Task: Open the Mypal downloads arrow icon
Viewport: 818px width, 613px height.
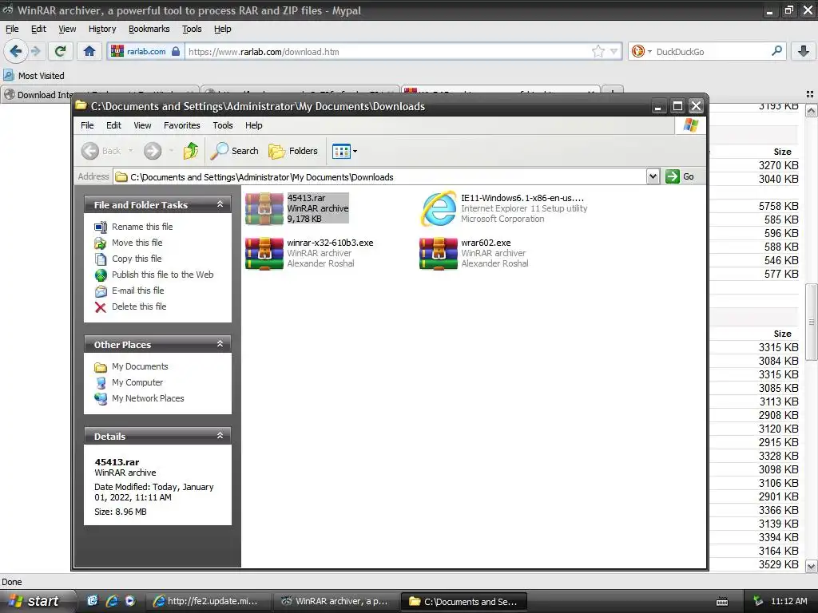Action: [x=804, y=51]
